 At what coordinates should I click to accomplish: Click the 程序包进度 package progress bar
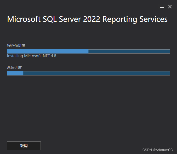(88, 51)
